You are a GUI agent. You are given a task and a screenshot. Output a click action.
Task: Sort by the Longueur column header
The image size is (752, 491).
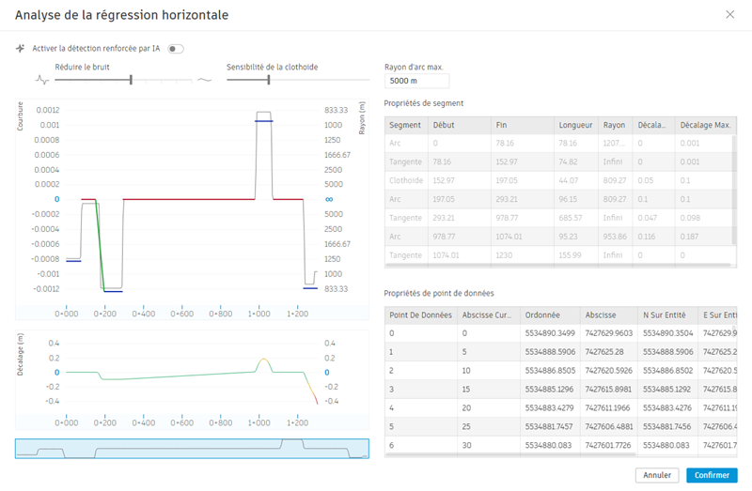coord(575,125)
